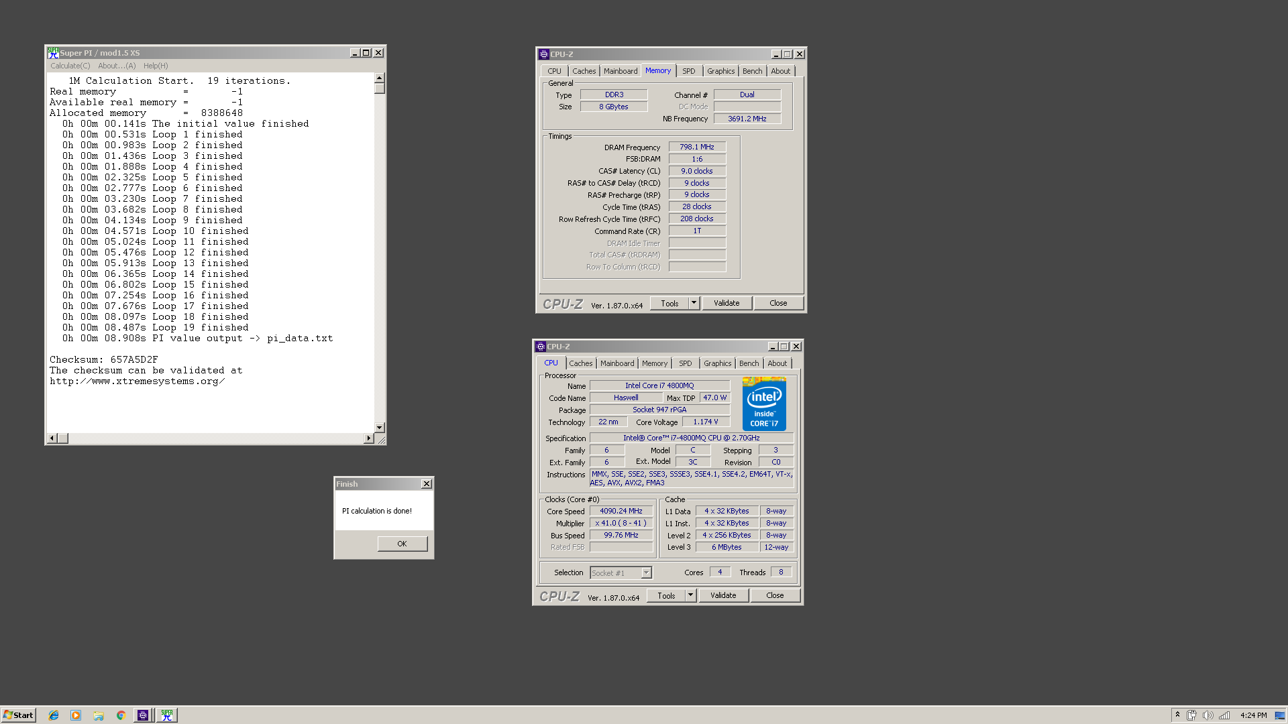Open the power plug tray icon
The height and width of the screenshot is (724, 1288).
click(1192, 715)
